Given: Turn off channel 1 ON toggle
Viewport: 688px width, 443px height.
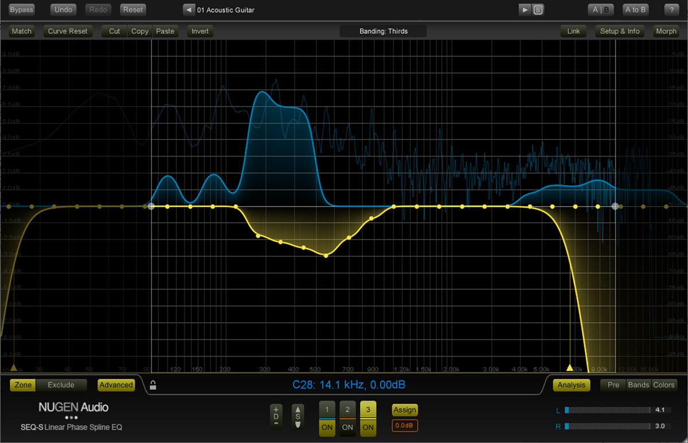Looking at the screenshot, I should pyautogui.click(x=327, y=426).
